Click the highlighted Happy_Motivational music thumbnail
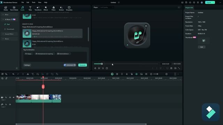This screenshot has width=223, height=125. (x=27, y=33)
